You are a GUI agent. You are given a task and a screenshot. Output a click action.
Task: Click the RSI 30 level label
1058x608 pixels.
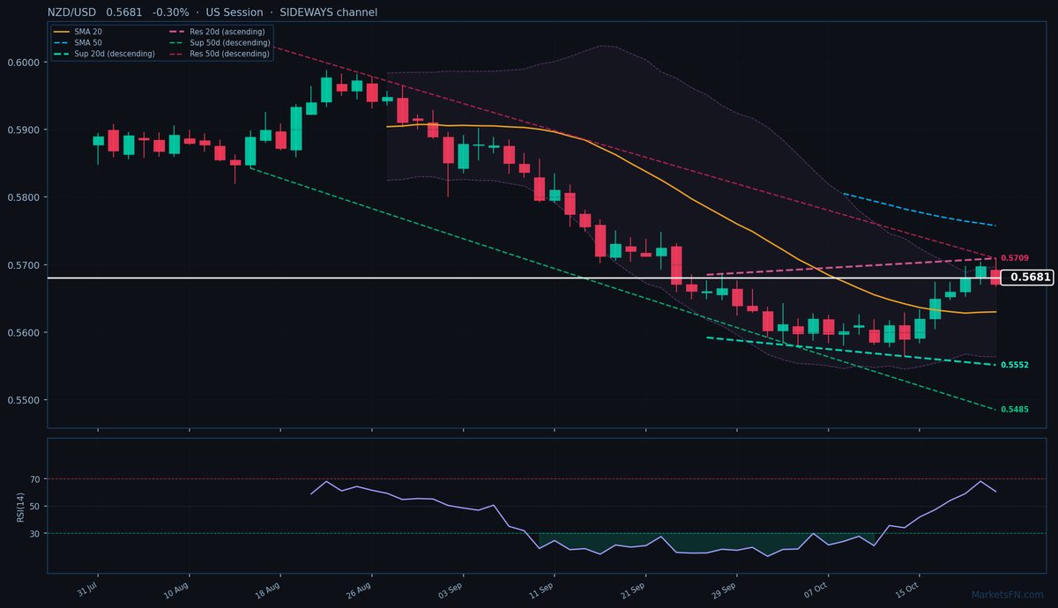(x=35, y=534)
